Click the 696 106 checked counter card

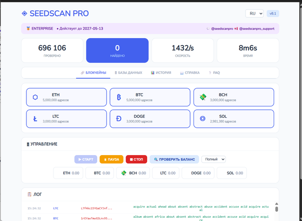coord(52,50)
